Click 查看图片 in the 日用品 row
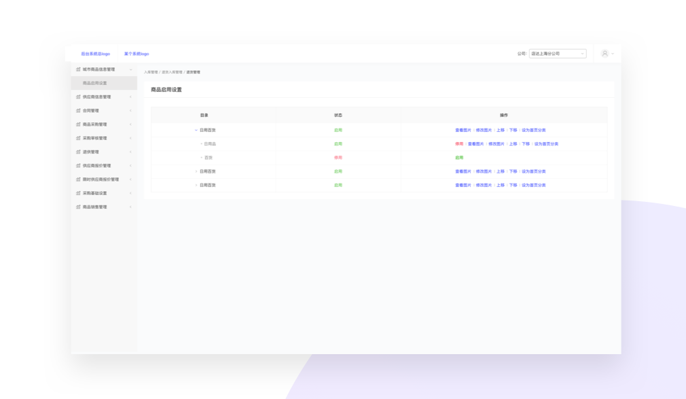This screenshot has width=686, height=399. pyautogui.click(x=476, y=143)
